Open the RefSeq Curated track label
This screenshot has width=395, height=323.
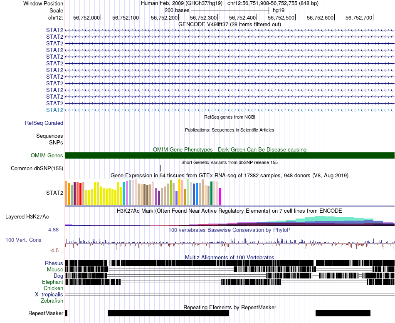[x=44, y=123]
